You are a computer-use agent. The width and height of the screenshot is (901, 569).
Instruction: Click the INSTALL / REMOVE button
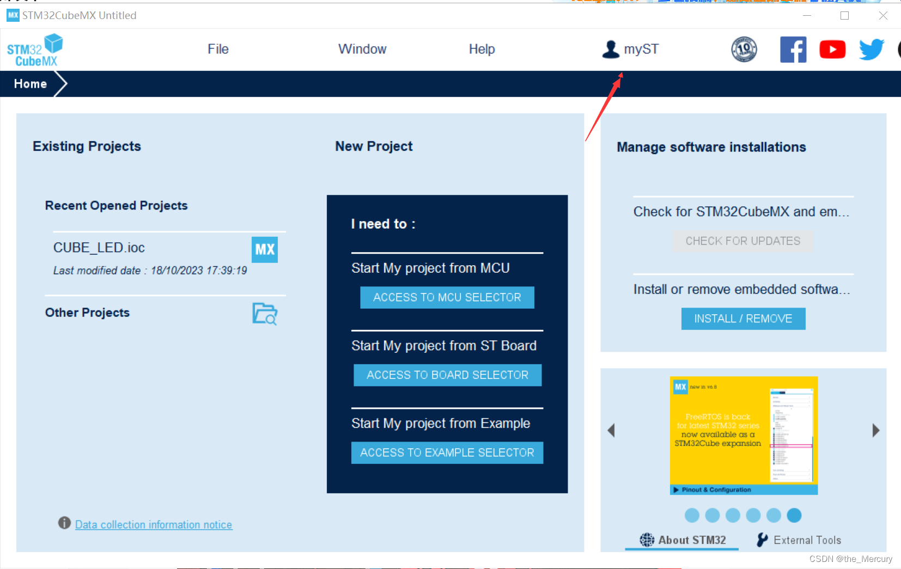pyautogui.click(x=743, y=319)
